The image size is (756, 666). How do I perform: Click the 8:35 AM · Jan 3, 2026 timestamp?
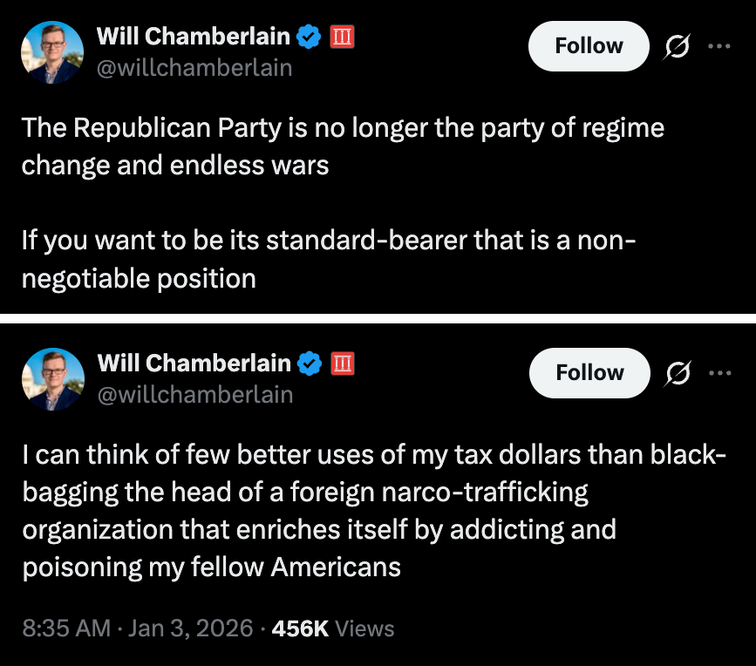137,628
